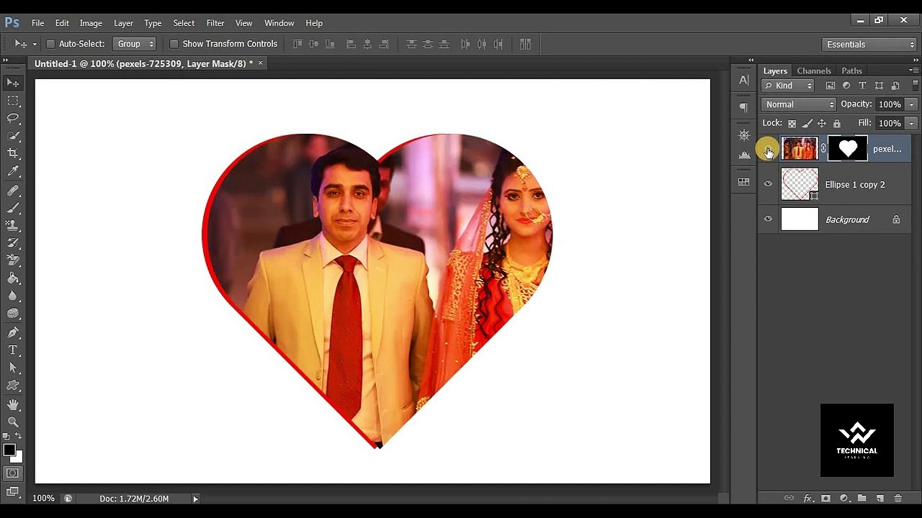Select the Eraser tool
The image size is (922, 518).
[x=13, y=260]
